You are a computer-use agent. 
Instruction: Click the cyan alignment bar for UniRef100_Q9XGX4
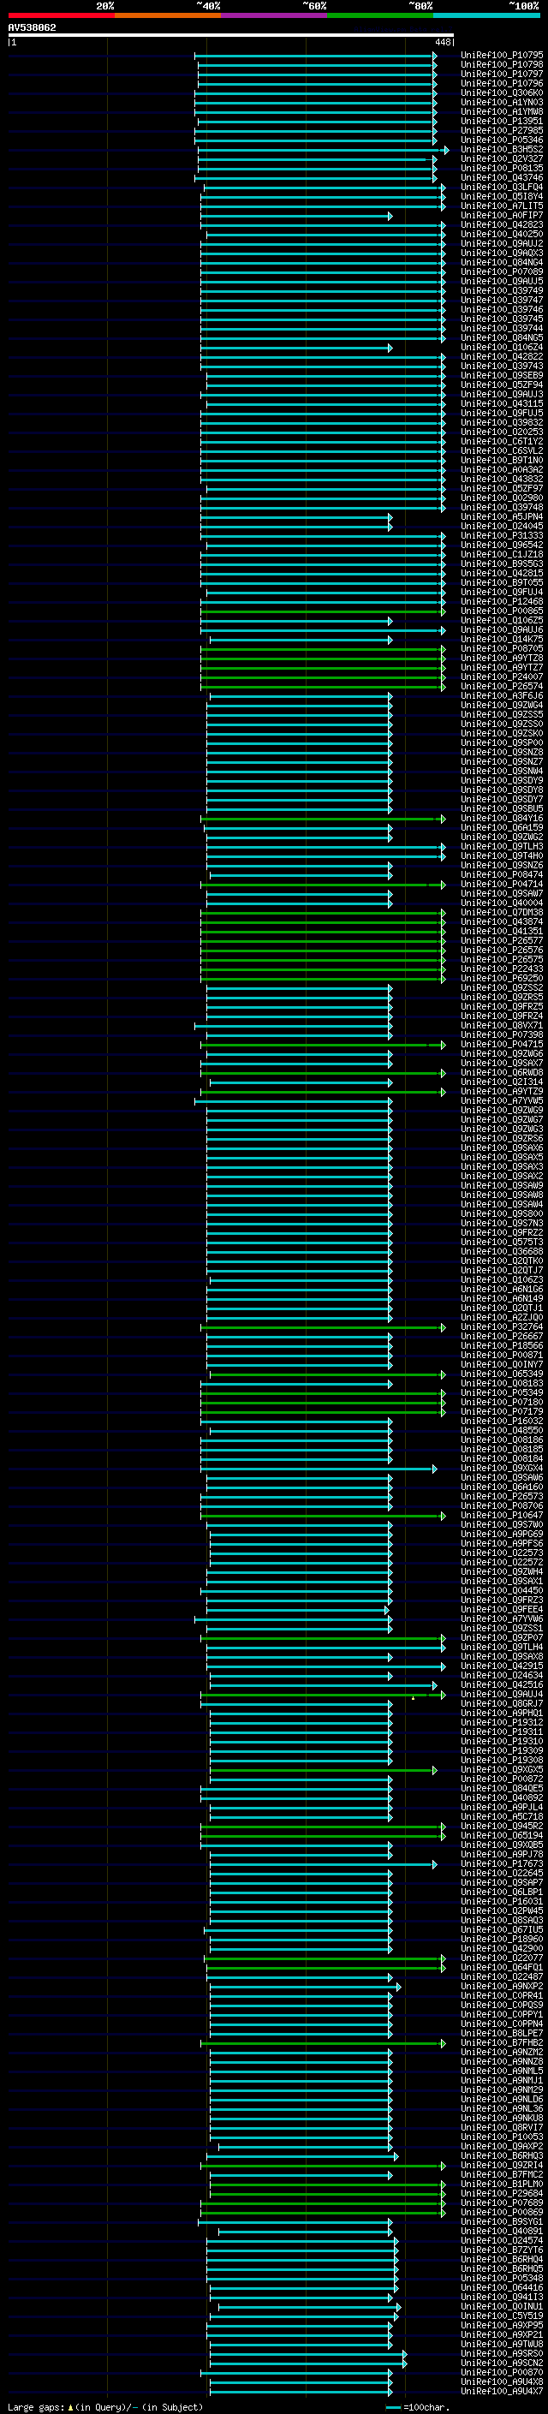319,1469
